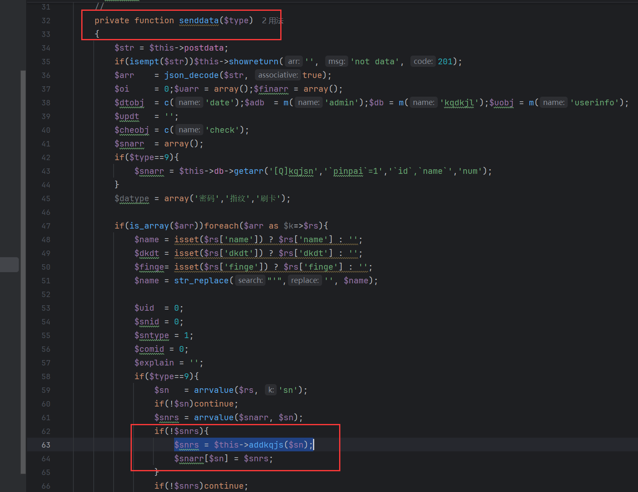Click the senddata function name
638x492 pixels.
point(199,20)
